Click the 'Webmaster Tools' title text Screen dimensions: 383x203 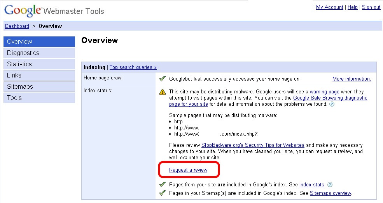73,11
